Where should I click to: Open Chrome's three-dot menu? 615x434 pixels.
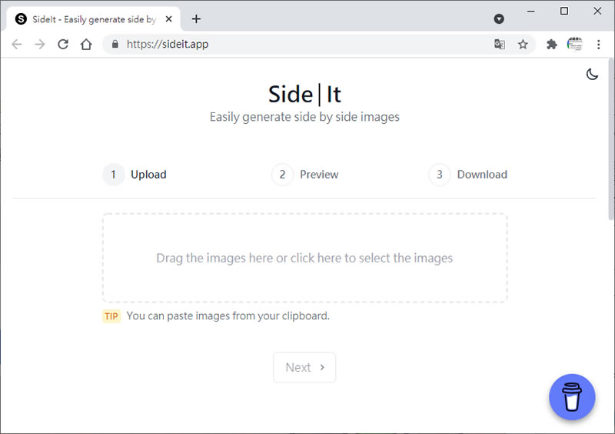pyautogui.click(x=599, y=45)
